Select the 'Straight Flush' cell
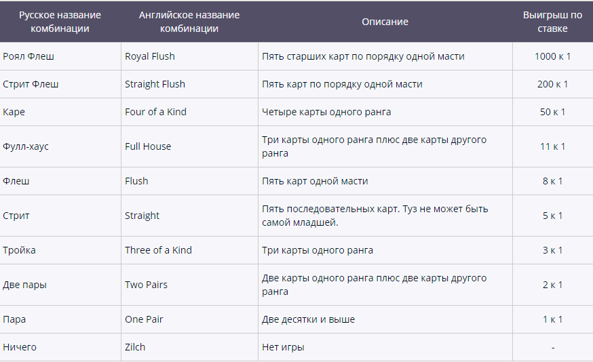Viewport: 593px width, 362px height. coord(155,84)
